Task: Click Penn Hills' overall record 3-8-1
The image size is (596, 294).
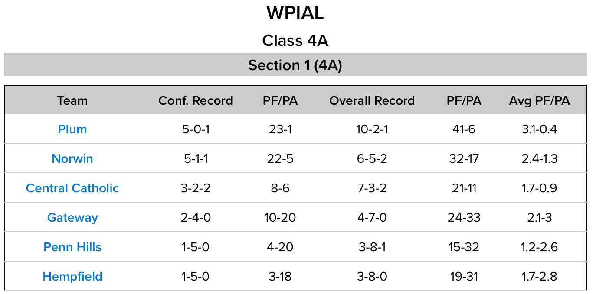Action: 372,247
